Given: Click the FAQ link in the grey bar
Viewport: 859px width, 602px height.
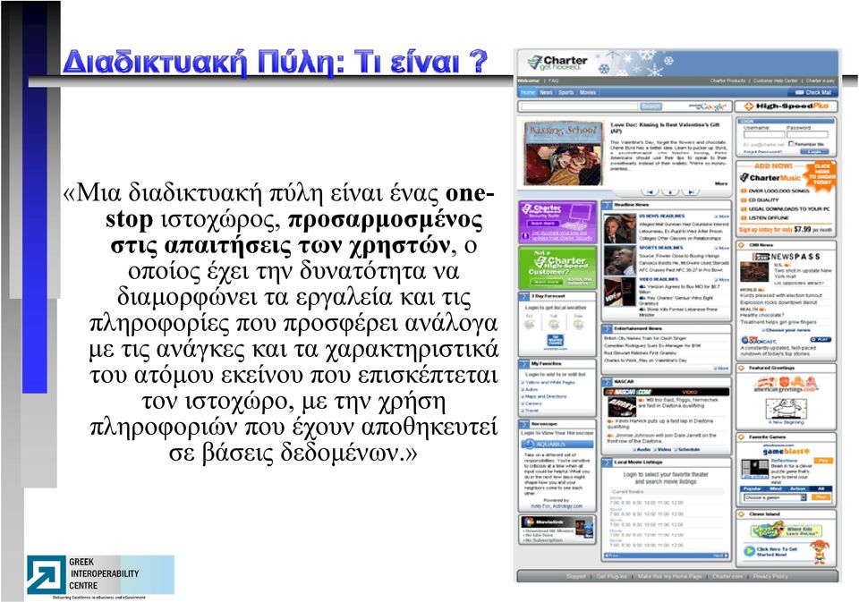Looking at the screenshot, I should point(553,81).
